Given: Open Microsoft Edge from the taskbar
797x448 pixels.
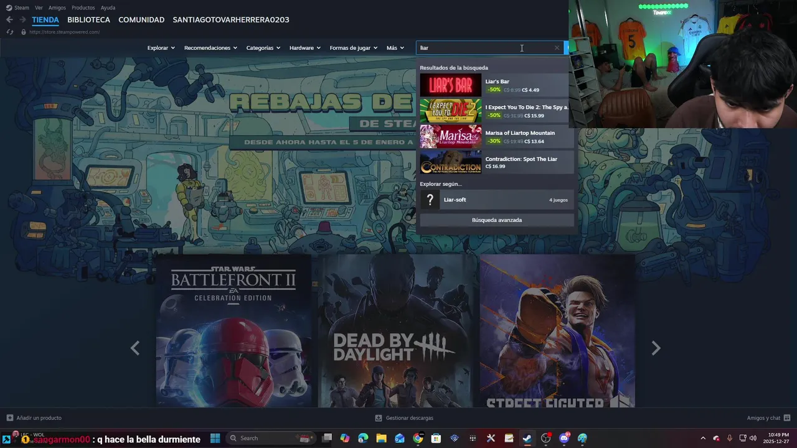Looking at the screenshot, I should (x=363, y=438).
